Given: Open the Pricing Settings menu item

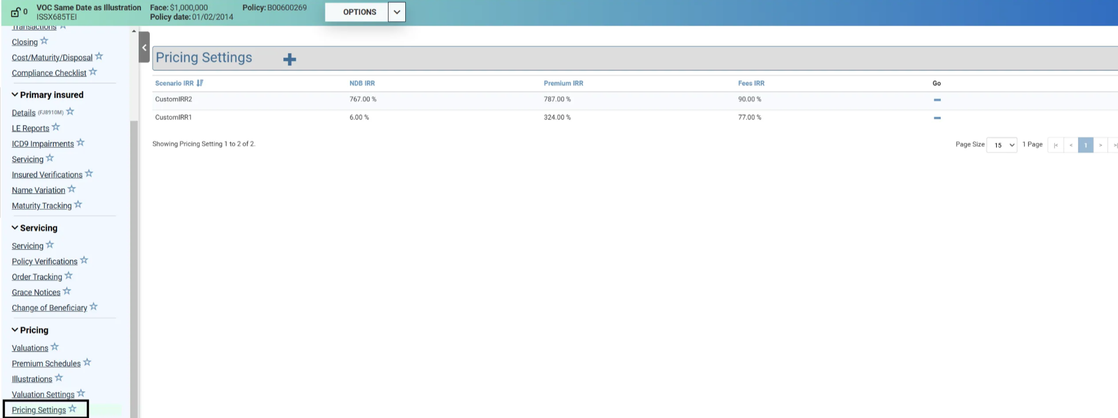Looking at the screenshot, I should pyautogui.click(x=39, y=410).
